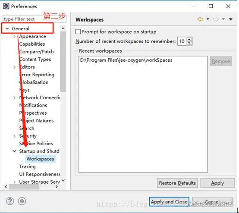239x213 pixels.
Task: Close the Preferences window
Action: click(228, 6)
